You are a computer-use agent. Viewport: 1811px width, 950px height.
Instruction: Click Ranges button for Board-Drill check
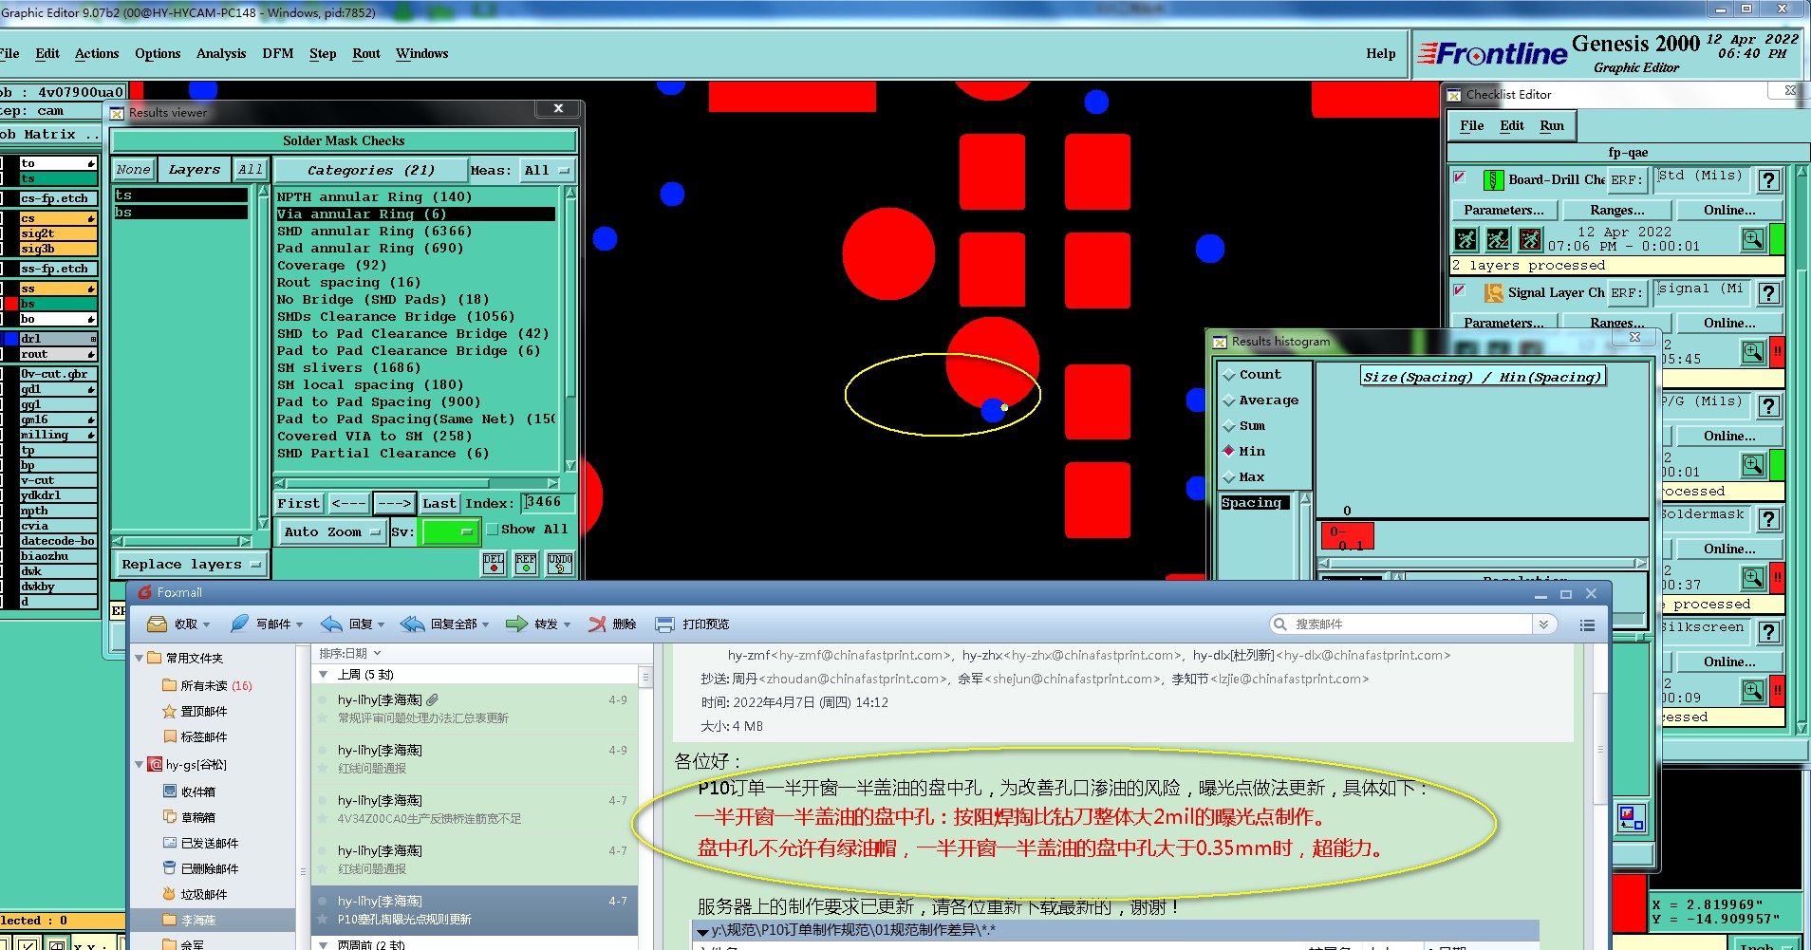pyautogui.click(x=1617, y=211)
